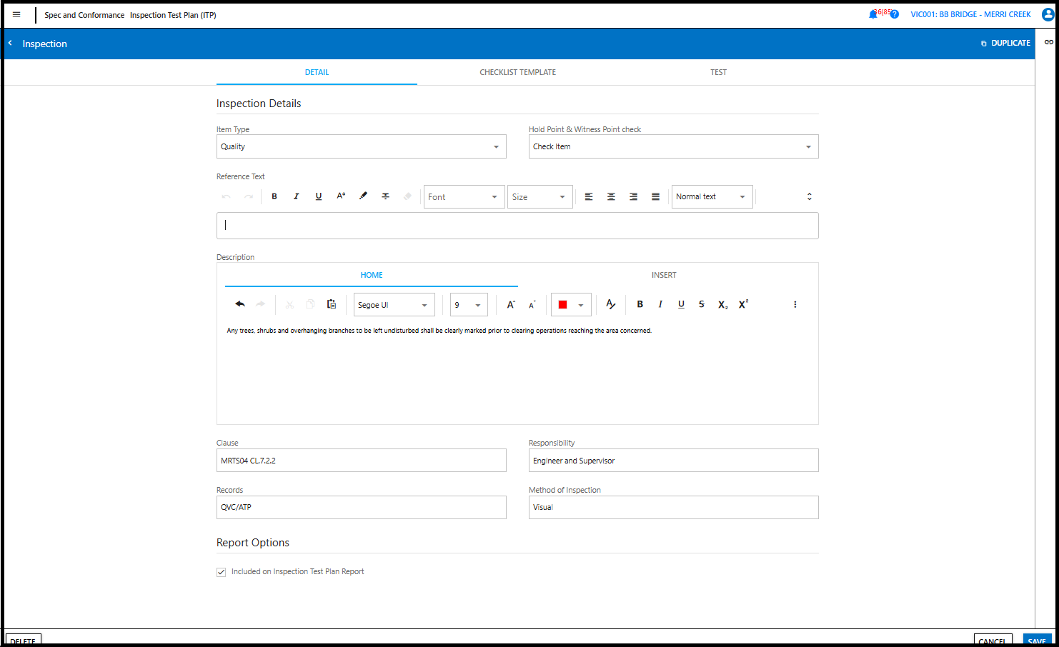The image size is (1059, 647).
Task: Switch to the Checklist Template tab
Action: tap(517, 72)
